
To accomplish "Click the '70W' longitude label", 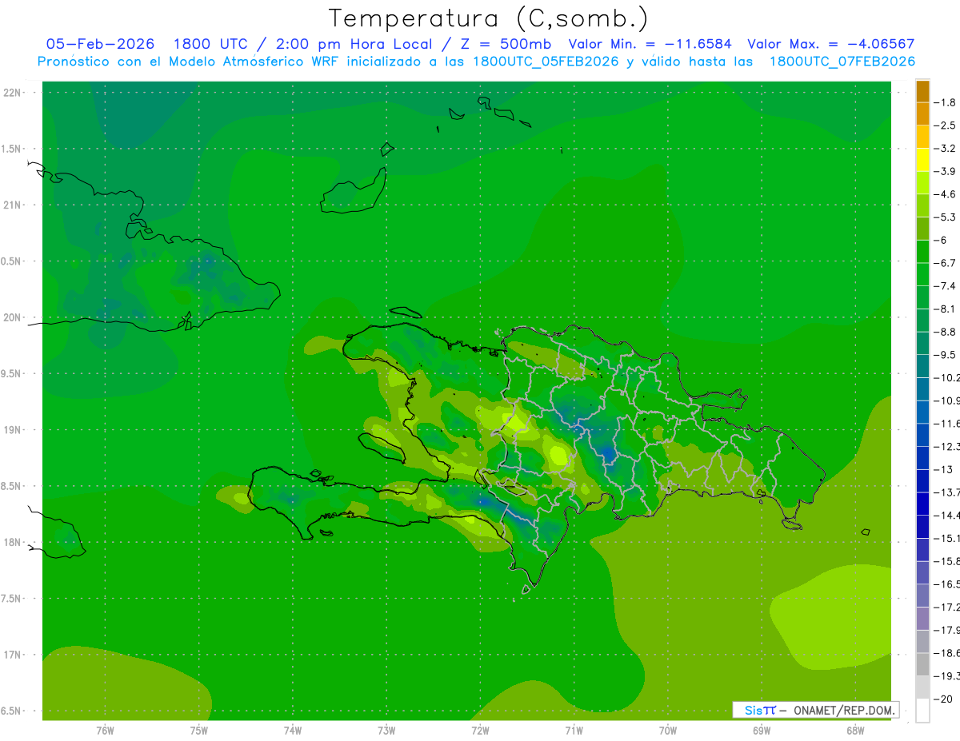I will (668, 731).
